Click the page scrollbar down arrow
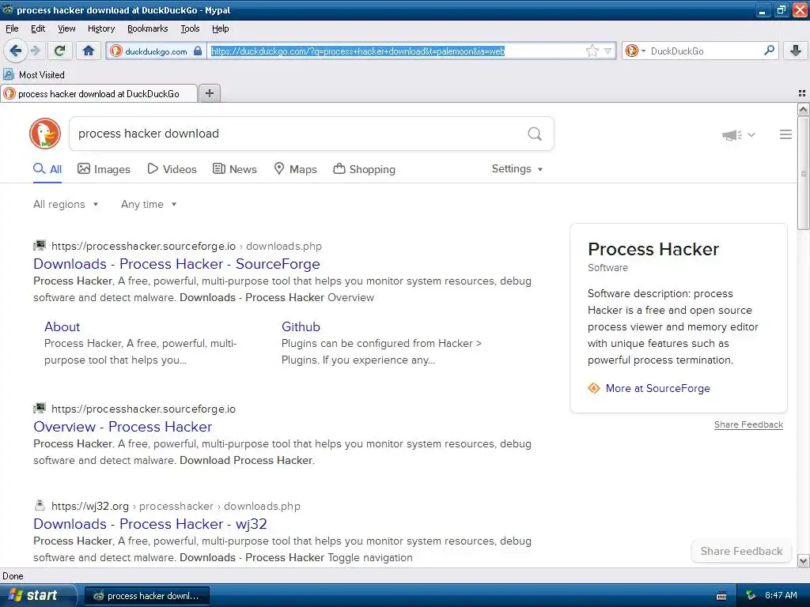 click(803, 560)
